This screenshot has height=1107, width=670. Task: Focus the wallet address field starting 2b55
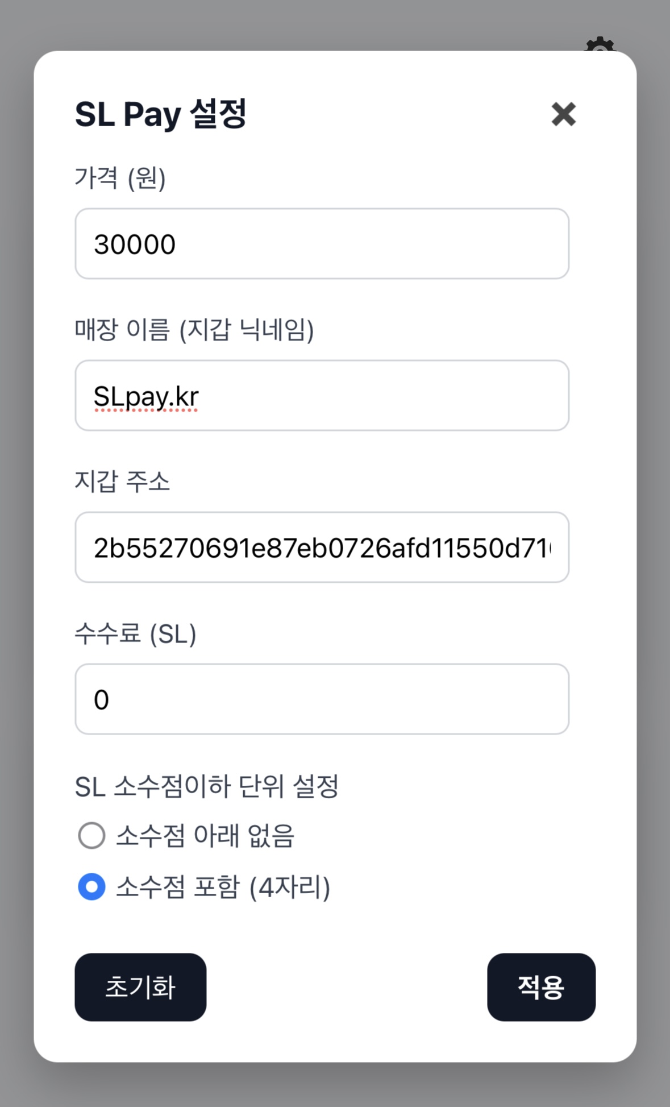[322, 548]
